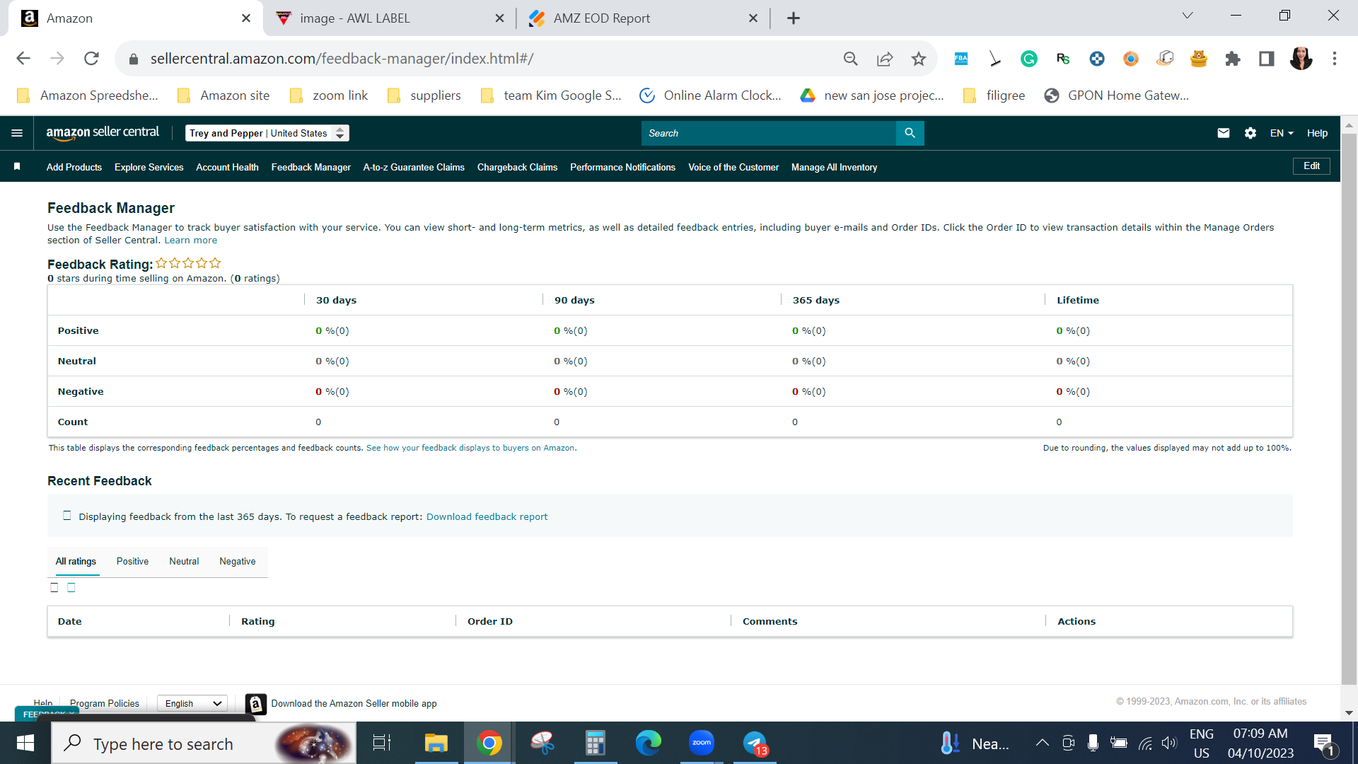The height and width of the screenshot is (764, 1358).
Task: Click the Windows taskbar search box
Action: (x=204, y=743)
